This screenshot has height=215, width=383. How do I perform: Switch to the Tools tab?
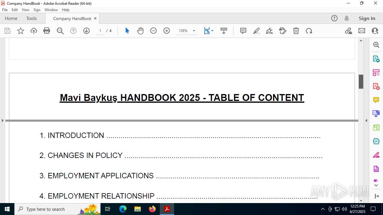[x=31, y=18]
